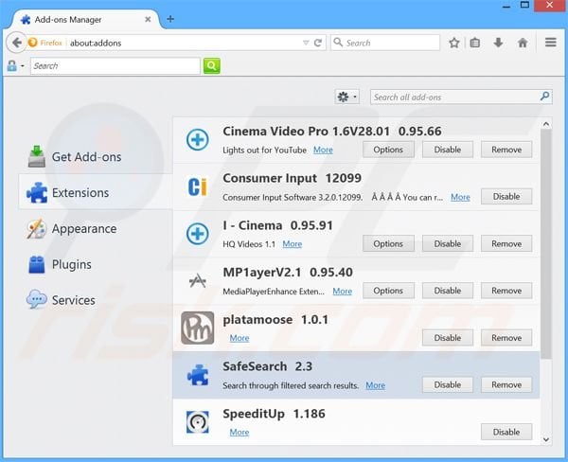Click the Cinema Video Pro extension icon
568x462 pixels.
pyautogui.click(x=198, y=139)
